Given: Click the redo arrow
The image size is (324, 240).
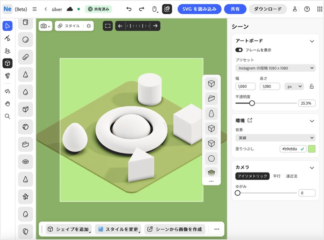Looking at the screenshot, I should (142, 9).
